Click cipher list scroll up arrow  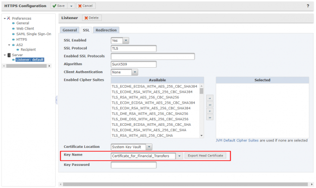202,86
